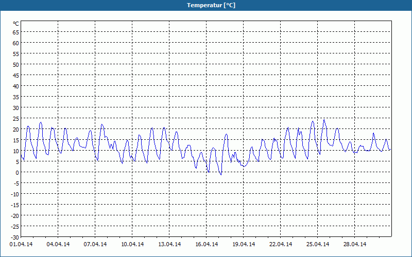This screenshot has height=257, width=412.
Task: Click the 5 y-axis label
Action: point(18,162)
